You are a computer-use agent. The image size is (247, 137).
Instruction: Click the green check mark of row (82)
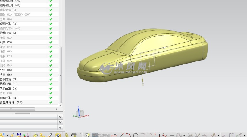(x=51, y=102)
